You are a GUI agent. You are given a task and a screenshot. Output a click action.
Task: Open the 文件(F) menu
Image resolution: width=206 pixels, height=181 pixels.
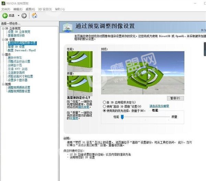[x=5, y=9]
